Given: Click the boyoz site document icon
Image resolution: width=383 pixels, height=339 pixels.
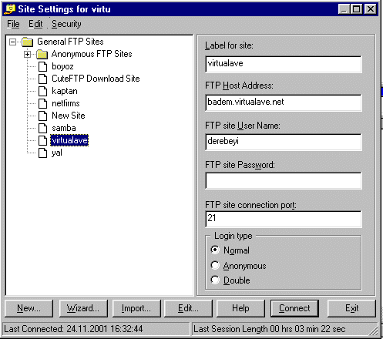Looking at the screenshot, I should click(42, 66).
